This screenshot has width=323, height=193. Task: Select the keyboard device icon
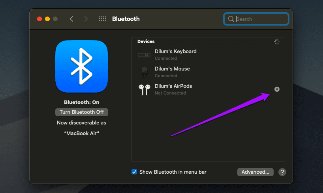click(x=144, y=55)
